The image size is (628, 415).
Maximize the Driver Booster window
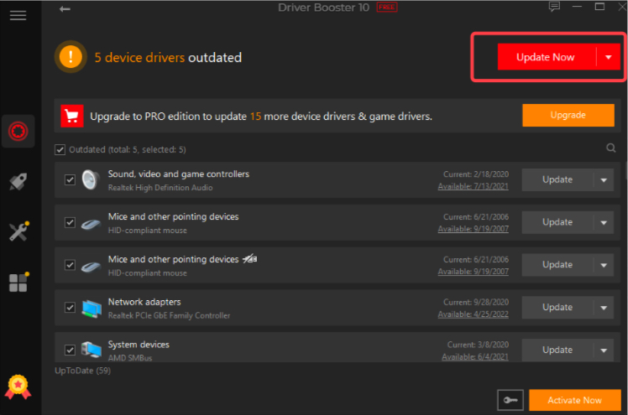point(599,7)
